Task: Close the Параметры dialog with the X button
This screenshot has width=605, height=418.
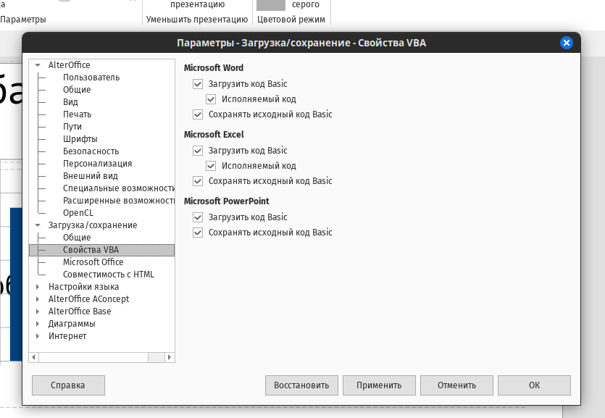Action: pos(566,43)
